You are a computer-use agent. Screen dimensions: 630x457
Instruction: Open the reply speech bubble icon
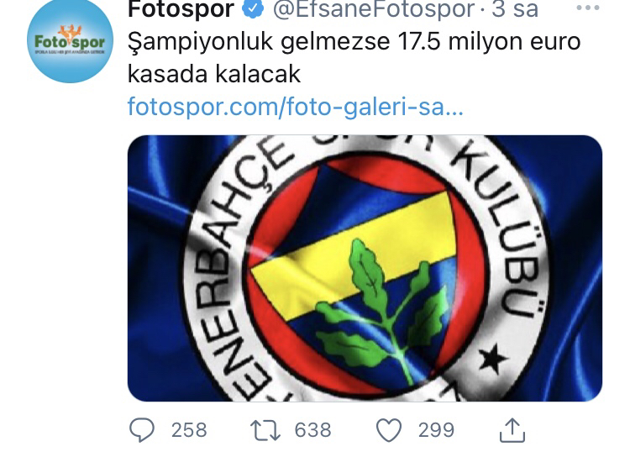pyautogui.click(x=141, y=429)
